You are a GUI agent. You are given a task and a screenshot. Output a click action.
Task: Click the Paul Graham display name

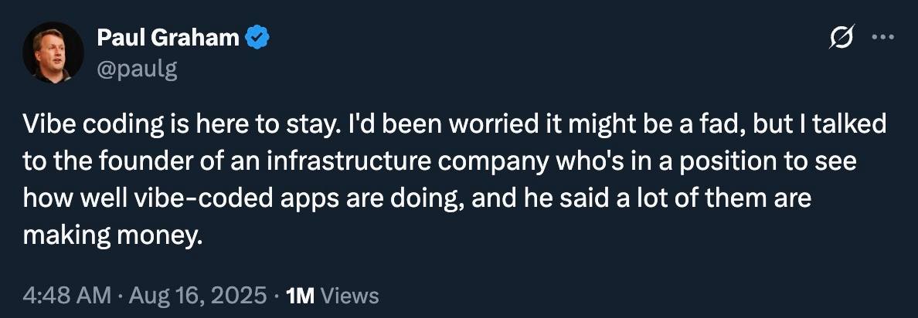click(x=168, y=37)
